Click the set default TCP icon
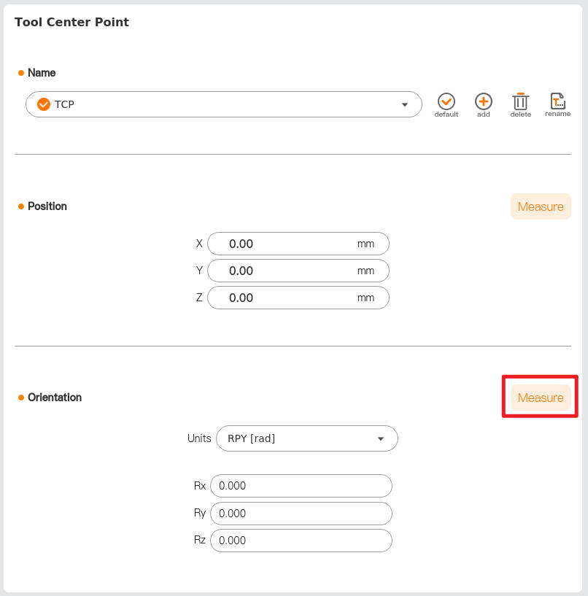Screen dimensions: 588x596 [446, 102]
